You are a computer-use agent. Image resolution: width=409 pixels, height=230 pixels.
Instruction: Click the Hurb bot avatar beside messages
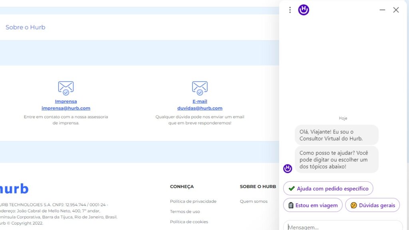[x=288, y=169]
